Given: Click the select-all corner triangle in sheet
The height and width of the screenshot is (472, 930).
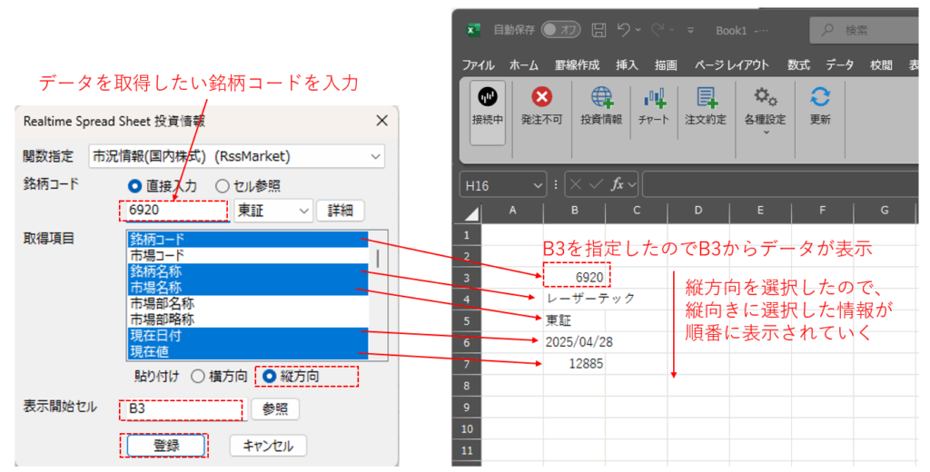Looking at the screenshot, I should [x=472, y=213].
